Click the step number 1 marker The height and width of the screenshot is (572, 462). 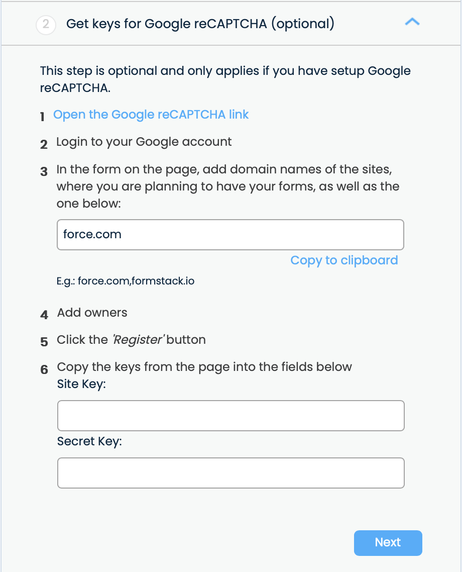point(43,117)
